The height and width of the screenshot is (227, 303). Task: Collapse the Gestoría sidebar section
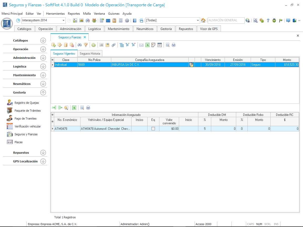[43, 92]
